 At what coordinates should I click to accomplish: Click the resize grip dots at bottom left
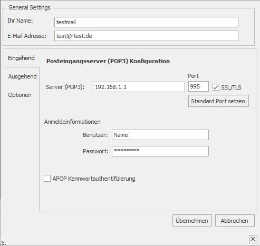point(4,243)
